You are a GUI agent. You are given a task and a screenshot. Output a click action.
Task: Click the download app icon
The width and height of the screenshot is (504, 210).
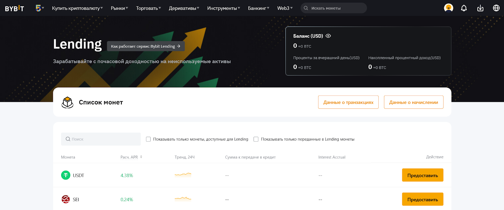(480, 8)
